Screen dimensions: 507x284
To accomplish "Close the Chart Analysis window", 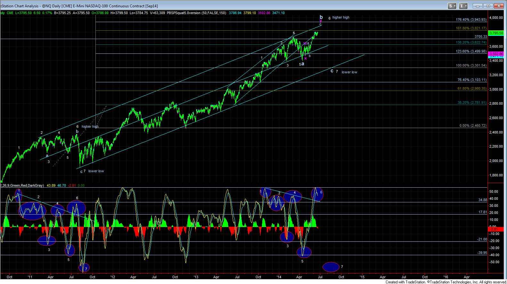I will coord(499,6).
